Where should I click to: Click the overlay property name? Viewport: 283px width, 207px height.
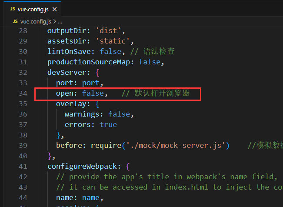click(71, 104)
